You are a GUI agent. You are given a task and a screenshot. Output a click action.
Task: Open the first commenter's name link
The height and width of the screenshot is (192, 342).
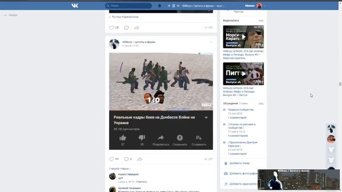tap(128, 174)
